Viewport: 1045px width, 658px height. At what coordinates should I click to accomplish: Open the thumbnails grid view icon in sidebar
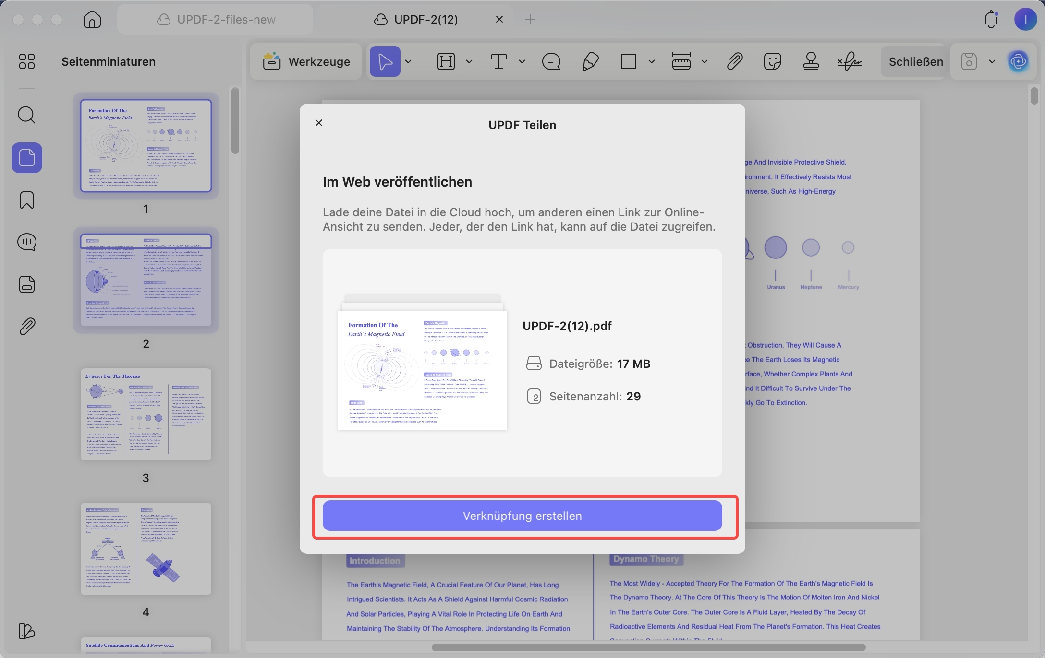(27, 61)
